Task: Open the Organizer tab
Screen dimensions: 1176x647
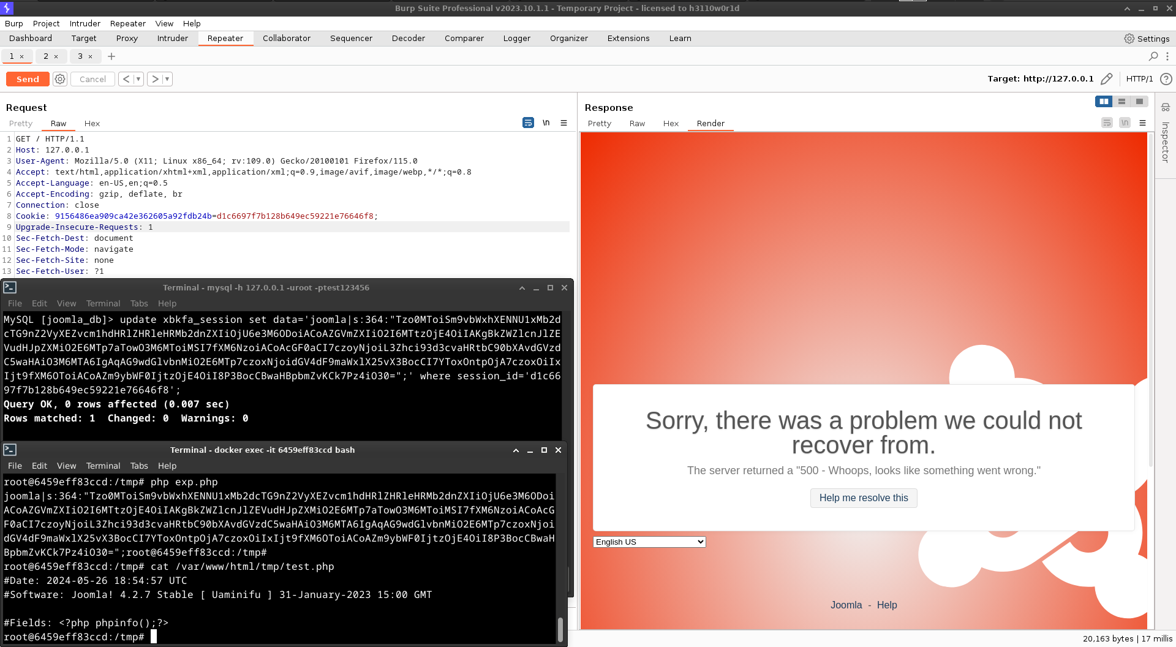Action: coord(569,38)
